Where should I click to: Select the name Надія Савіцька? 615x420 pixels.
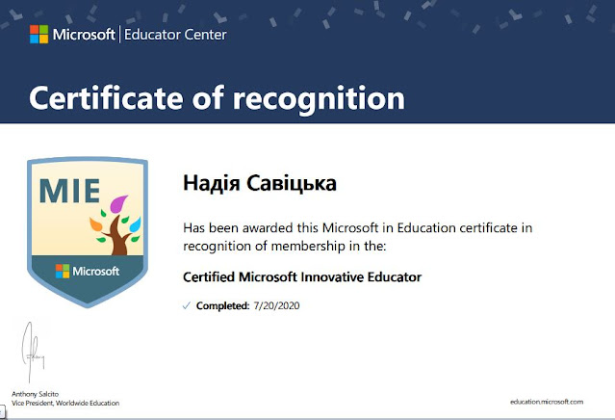point(260,183)
